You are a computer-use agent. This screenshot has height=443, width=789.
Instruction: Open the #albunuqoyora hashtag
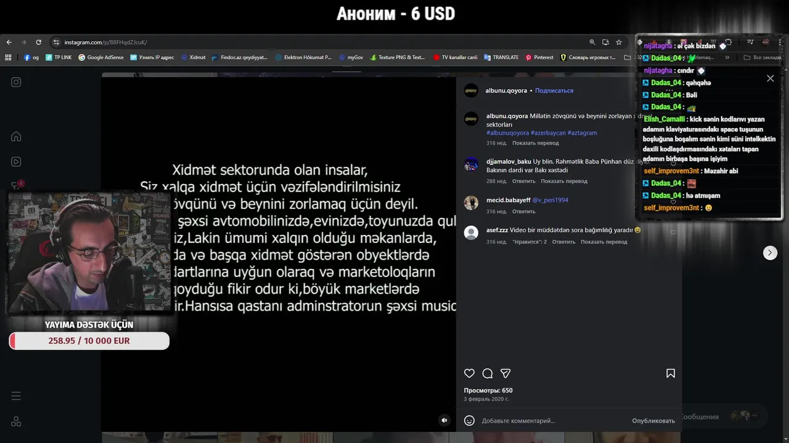[x=507, y=133]
